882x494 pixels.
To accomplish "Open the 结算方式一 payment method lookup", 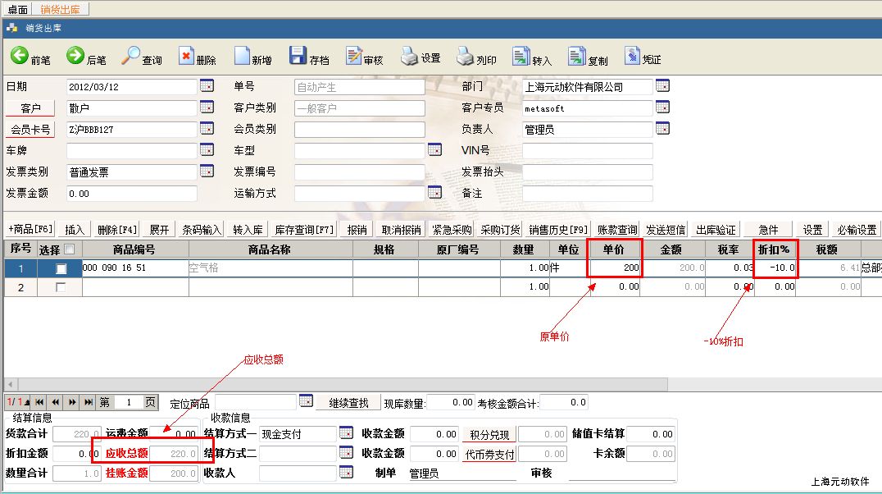I will coord(346,433).
